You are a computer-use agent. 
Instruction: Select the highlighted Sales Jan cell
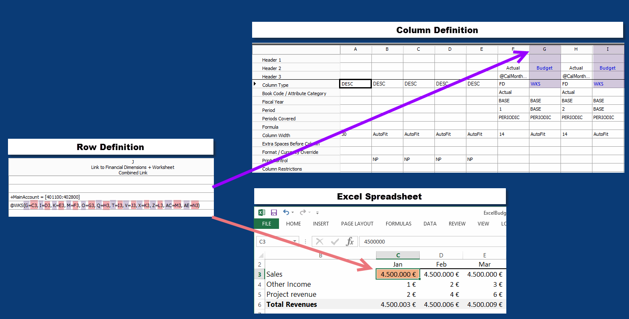click(397, 274)
